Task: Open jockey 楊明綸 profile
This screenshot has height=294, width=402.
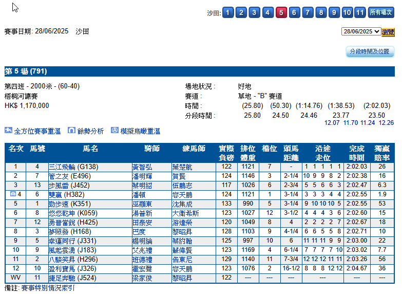Action: [x=142, y=241]
